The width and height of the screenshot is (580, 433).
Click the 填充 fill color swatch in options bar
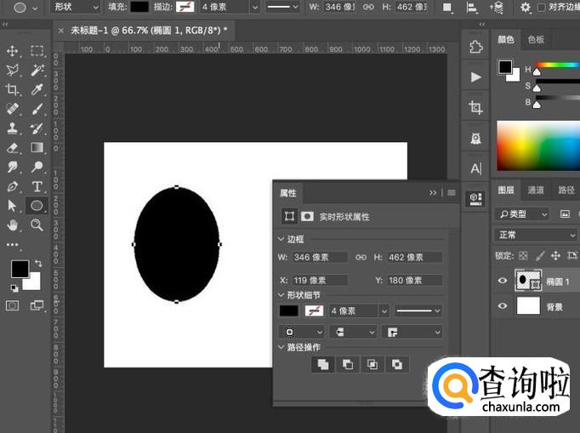point(139,7)
